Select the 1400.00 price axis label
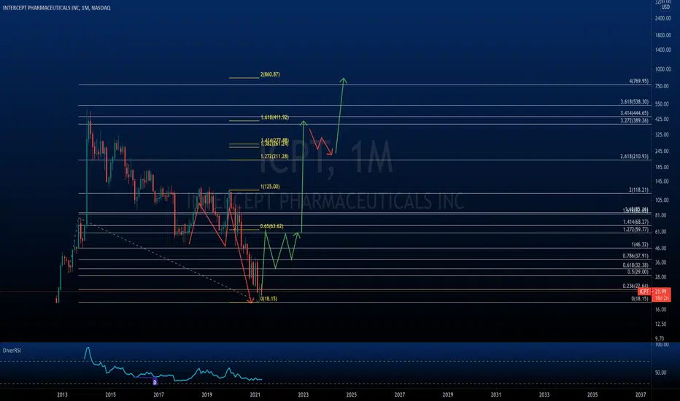The width and height of the screenshot is (680, 401). point(663,50)
